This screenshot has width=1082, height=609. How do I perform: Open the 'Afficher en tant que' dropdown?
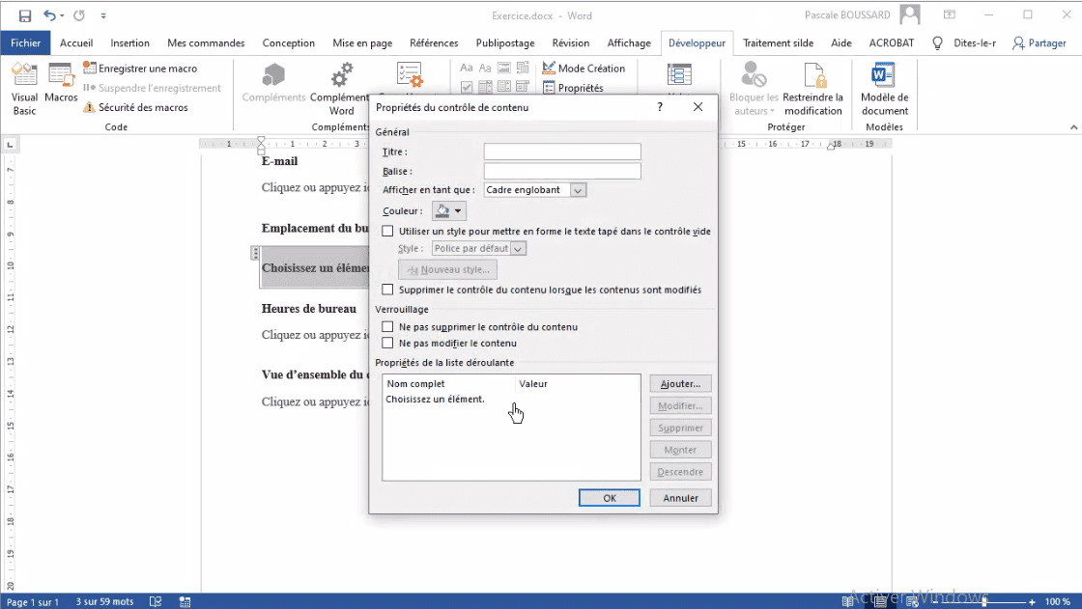pos(577,189)
